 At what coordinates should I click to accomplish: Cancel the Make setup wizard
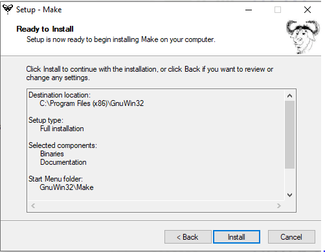(291, 237)
